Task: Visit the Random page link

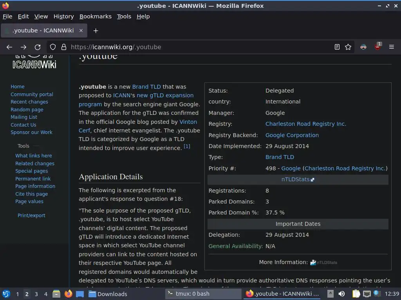Action: (x=27, y=109)
